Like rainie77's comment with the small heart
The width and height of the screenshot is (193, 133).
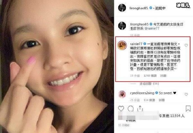pyautogui.click(x=186, y=45)
